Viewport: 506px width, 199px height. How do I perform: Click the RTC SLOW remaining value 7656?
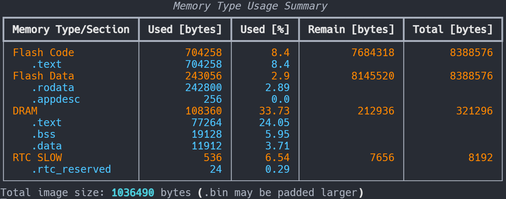click(382, 157)
